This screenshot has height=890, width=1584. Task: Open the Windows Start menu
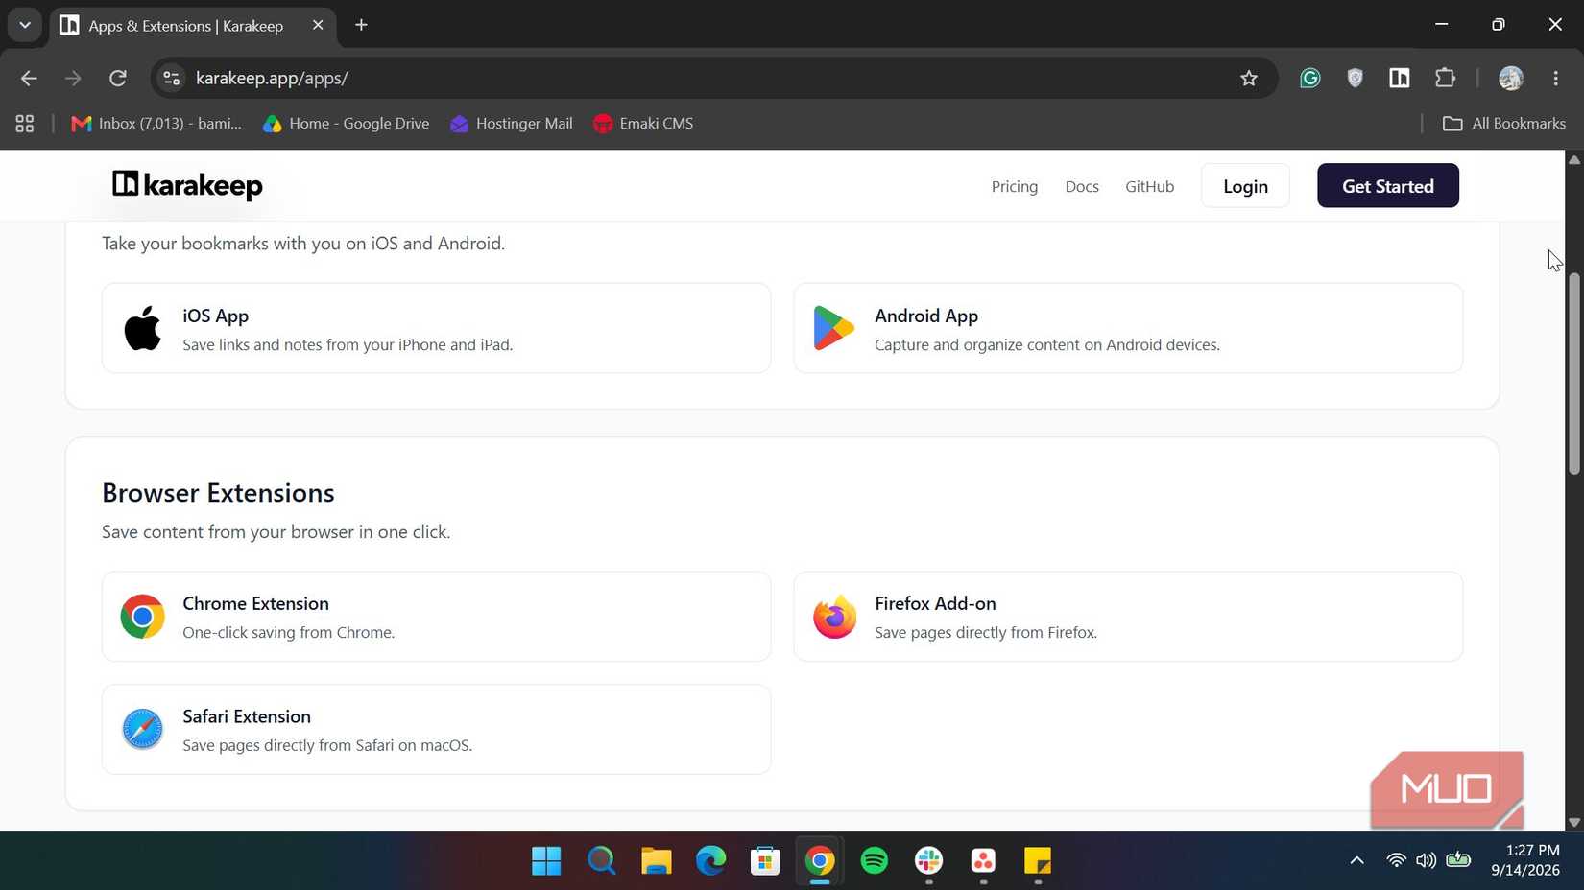(546, 860)
